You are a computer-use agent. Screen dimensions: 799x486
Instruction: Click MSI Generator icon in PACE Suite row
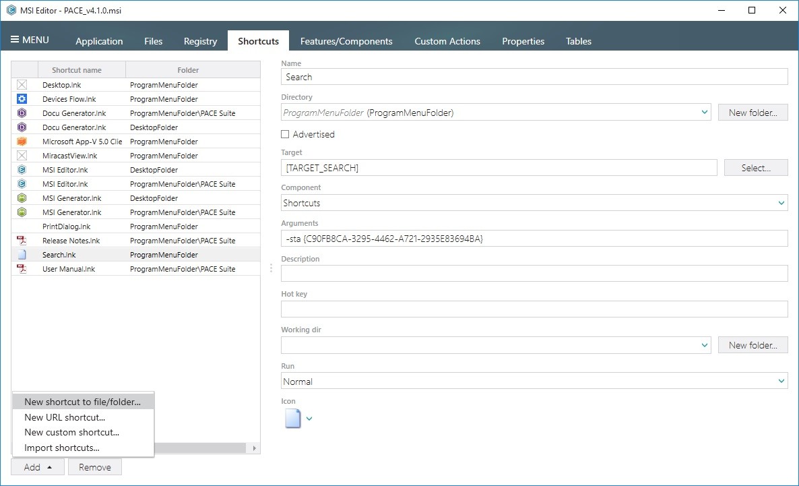coord(22,212)
